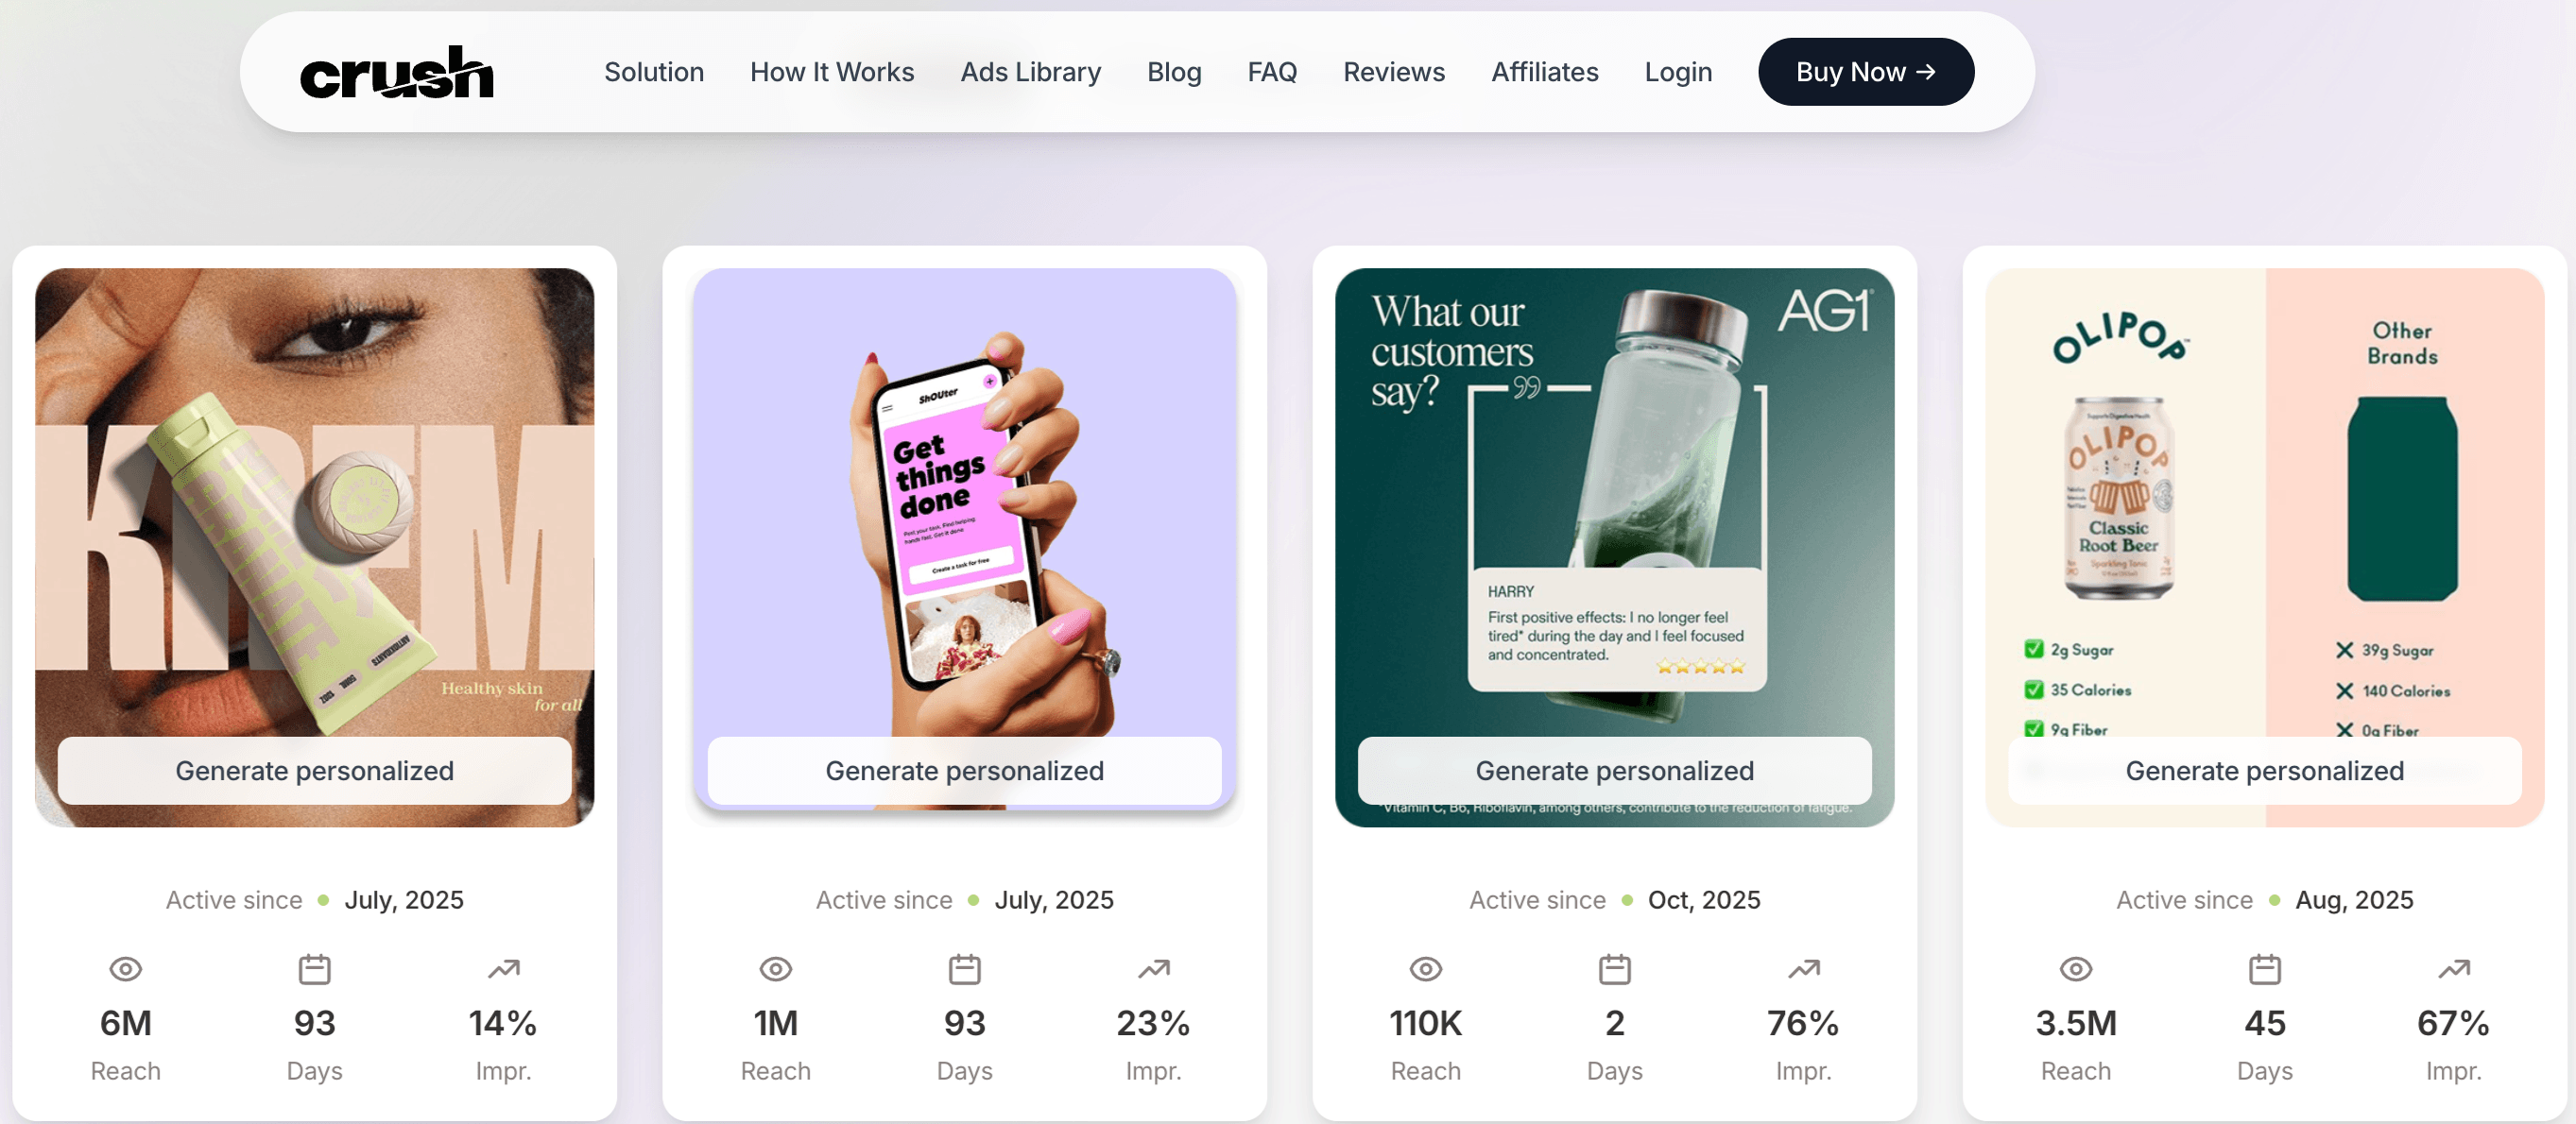Click the trending Impr. icon on KREM card

coord(503,968)
